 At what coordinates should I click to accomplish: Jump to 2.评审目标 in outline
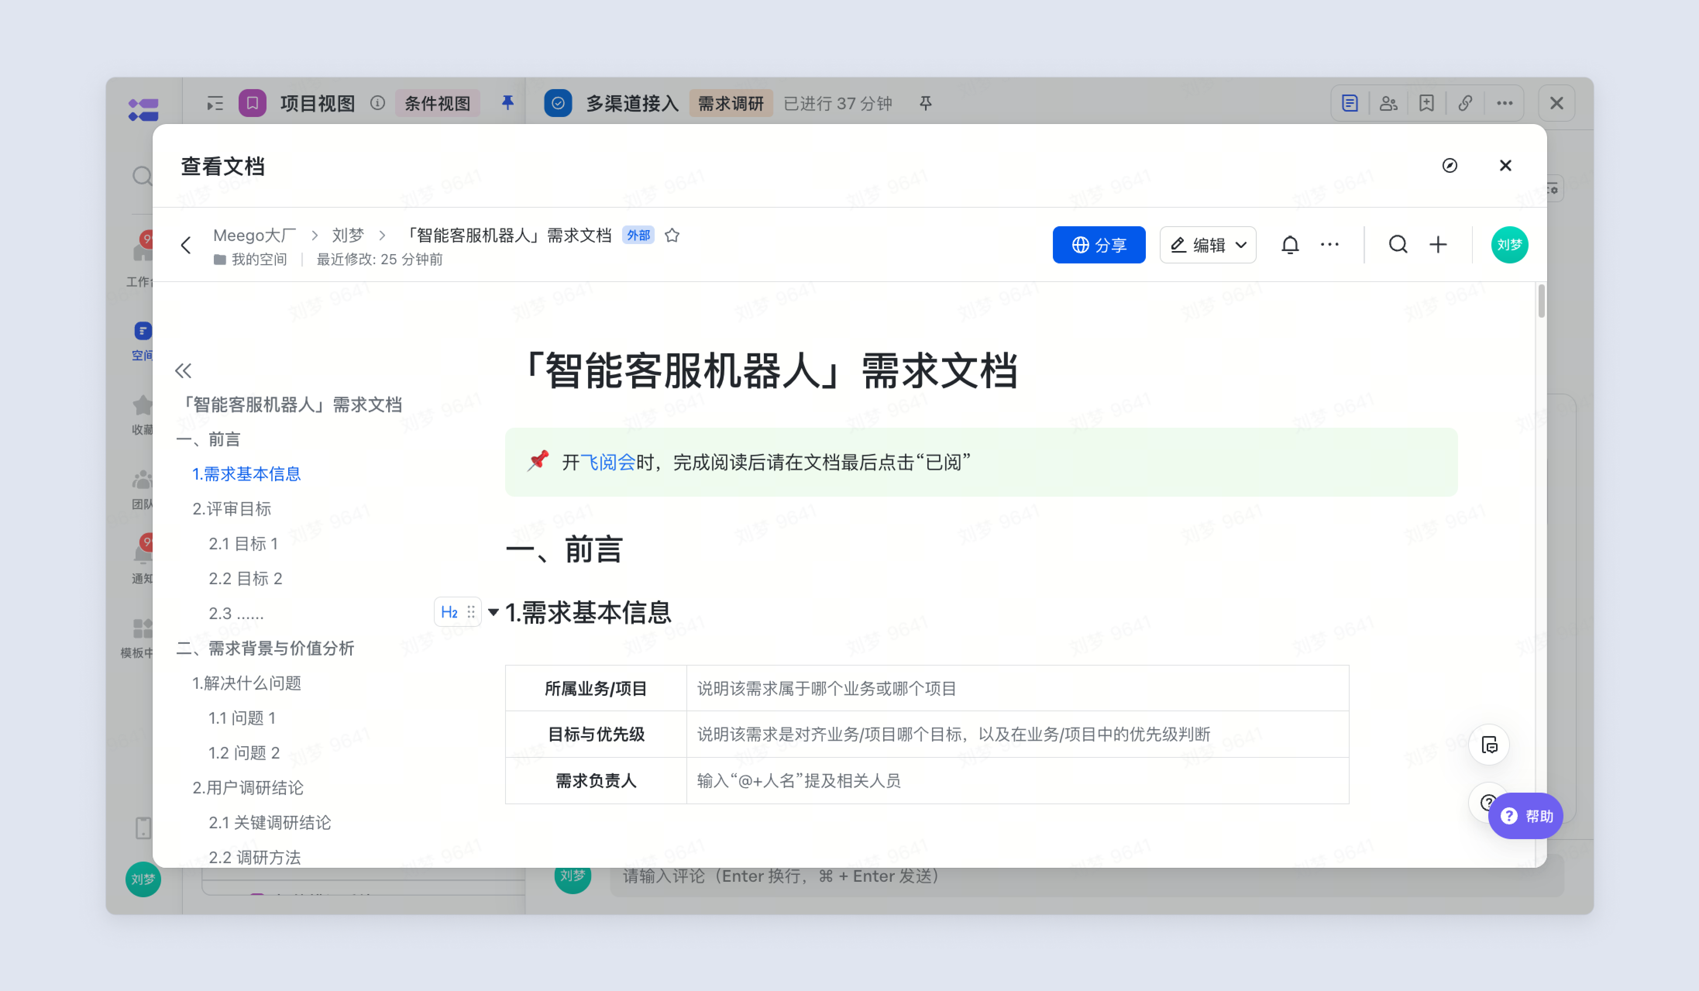232,509
